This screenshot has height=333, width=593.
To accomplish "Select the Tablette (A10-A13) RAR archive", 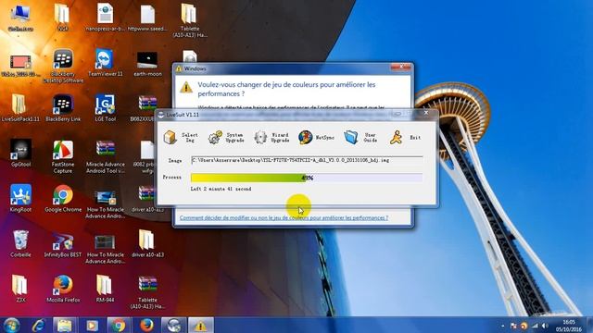I will point(147,292).
